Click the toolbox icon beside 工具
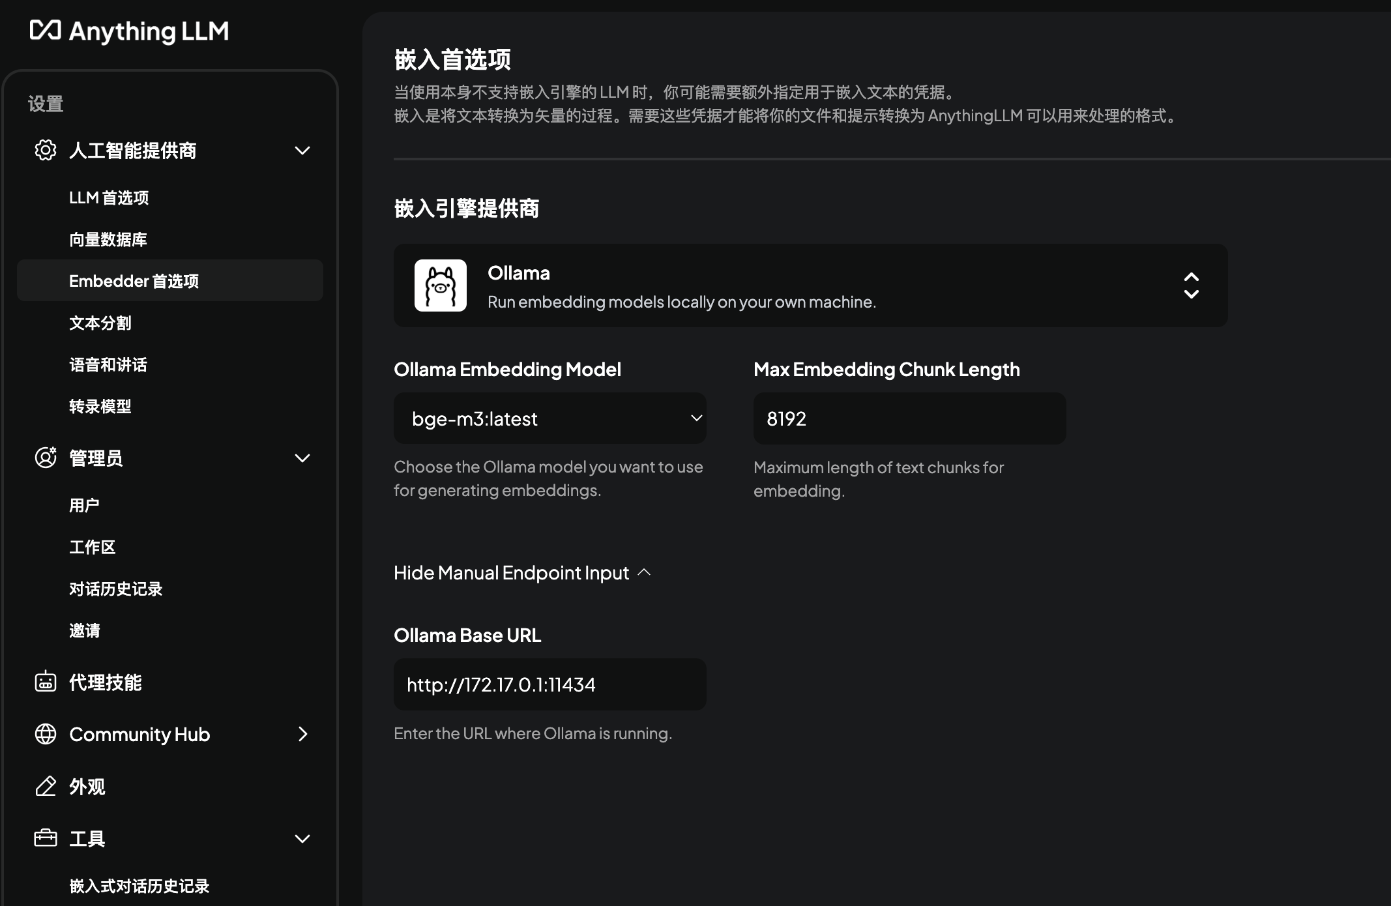The image size is (1391, 906). coord(45,838)
